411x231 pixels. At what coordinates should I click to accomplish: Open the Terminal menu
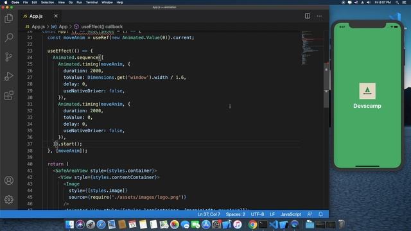[x=92, y=3]
